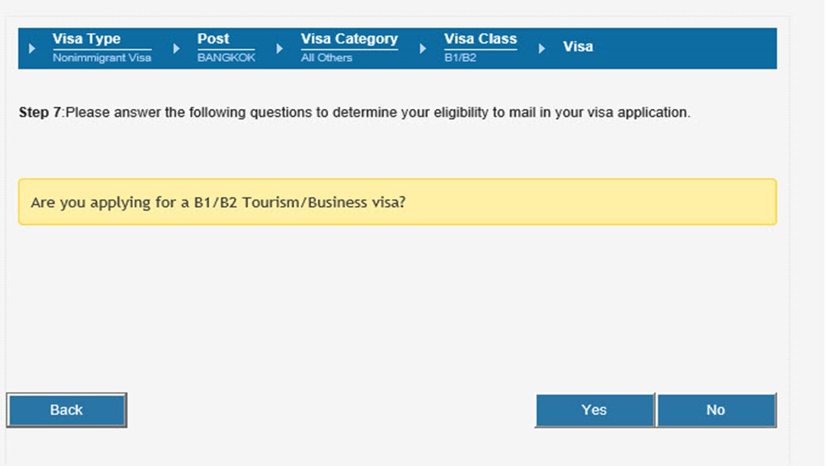Select the Visa Category breadcrumb step
The height and width of the screenshot is (466, 828).
click(x=349, y=39)
